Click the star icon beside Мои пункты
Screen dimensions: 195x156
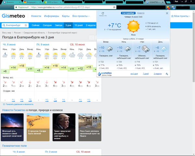(x=172, y=16)
